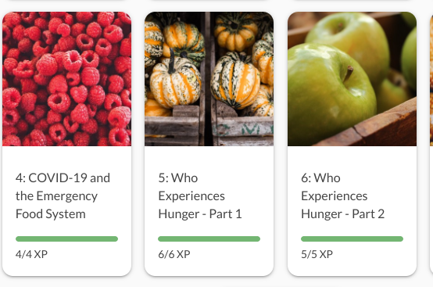433x287 pixels.
Task: Open the striped squash crate thumbnail
Action: click(x=209, y=79)
